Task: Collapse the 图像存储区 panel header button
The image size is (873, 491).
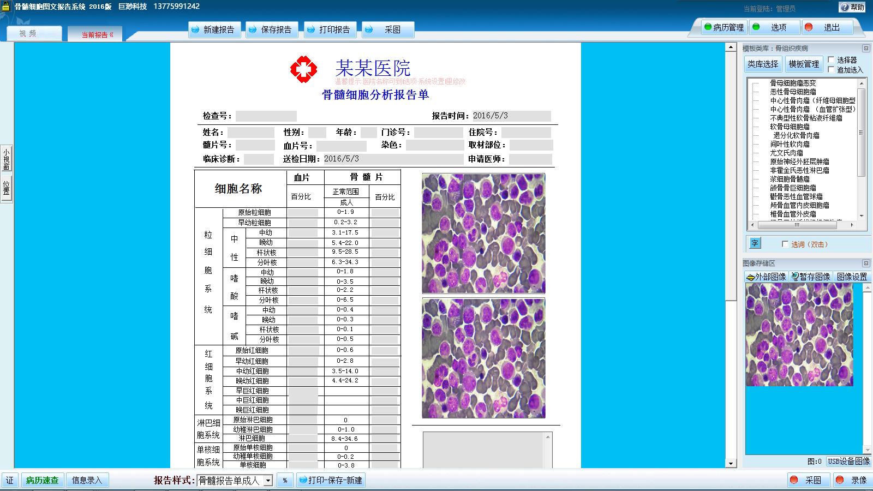Action: click(865, 264)
